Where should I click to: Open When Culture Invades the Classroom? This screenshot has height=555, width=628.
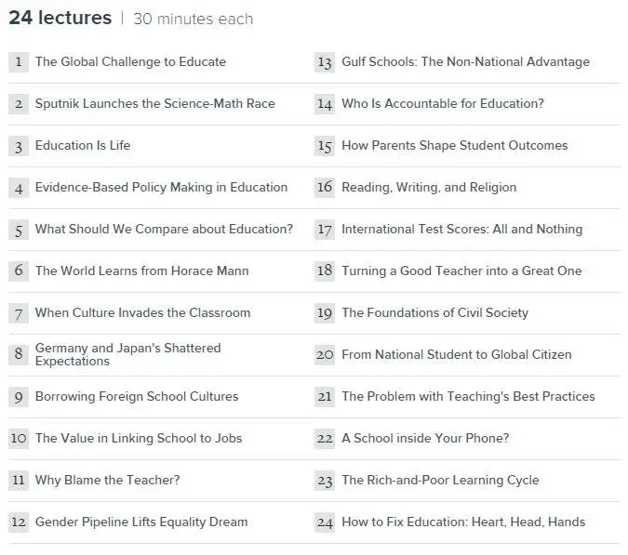click(142, 313)
